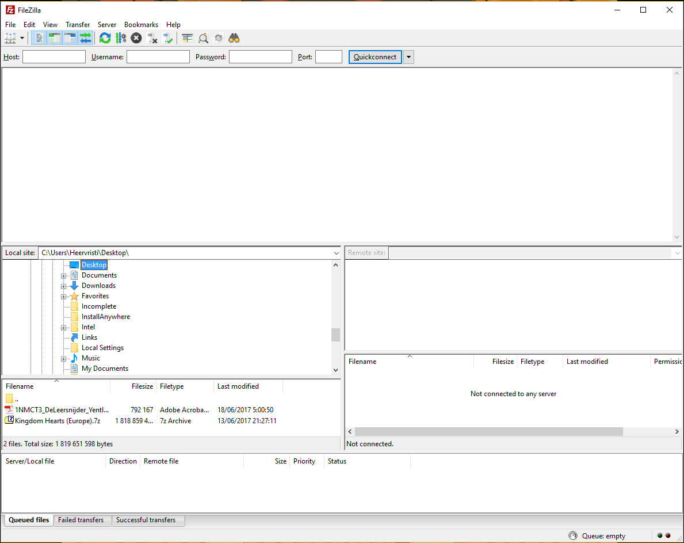684x543 pixels.
Task: Refresh the file and folder lists
Action: pyautogui.click(x=105, y=39)
